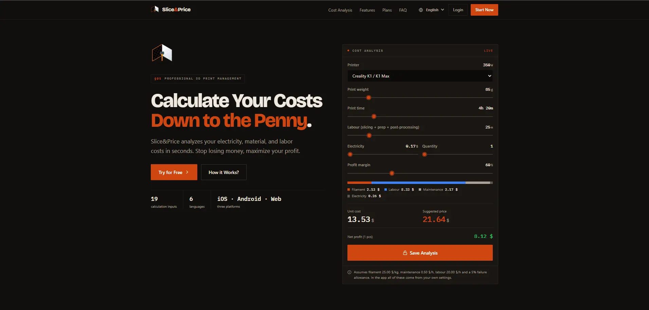Click the Slice&Price brand name text
This screenshot has width=649, height=310.
[x=176, y=10]
